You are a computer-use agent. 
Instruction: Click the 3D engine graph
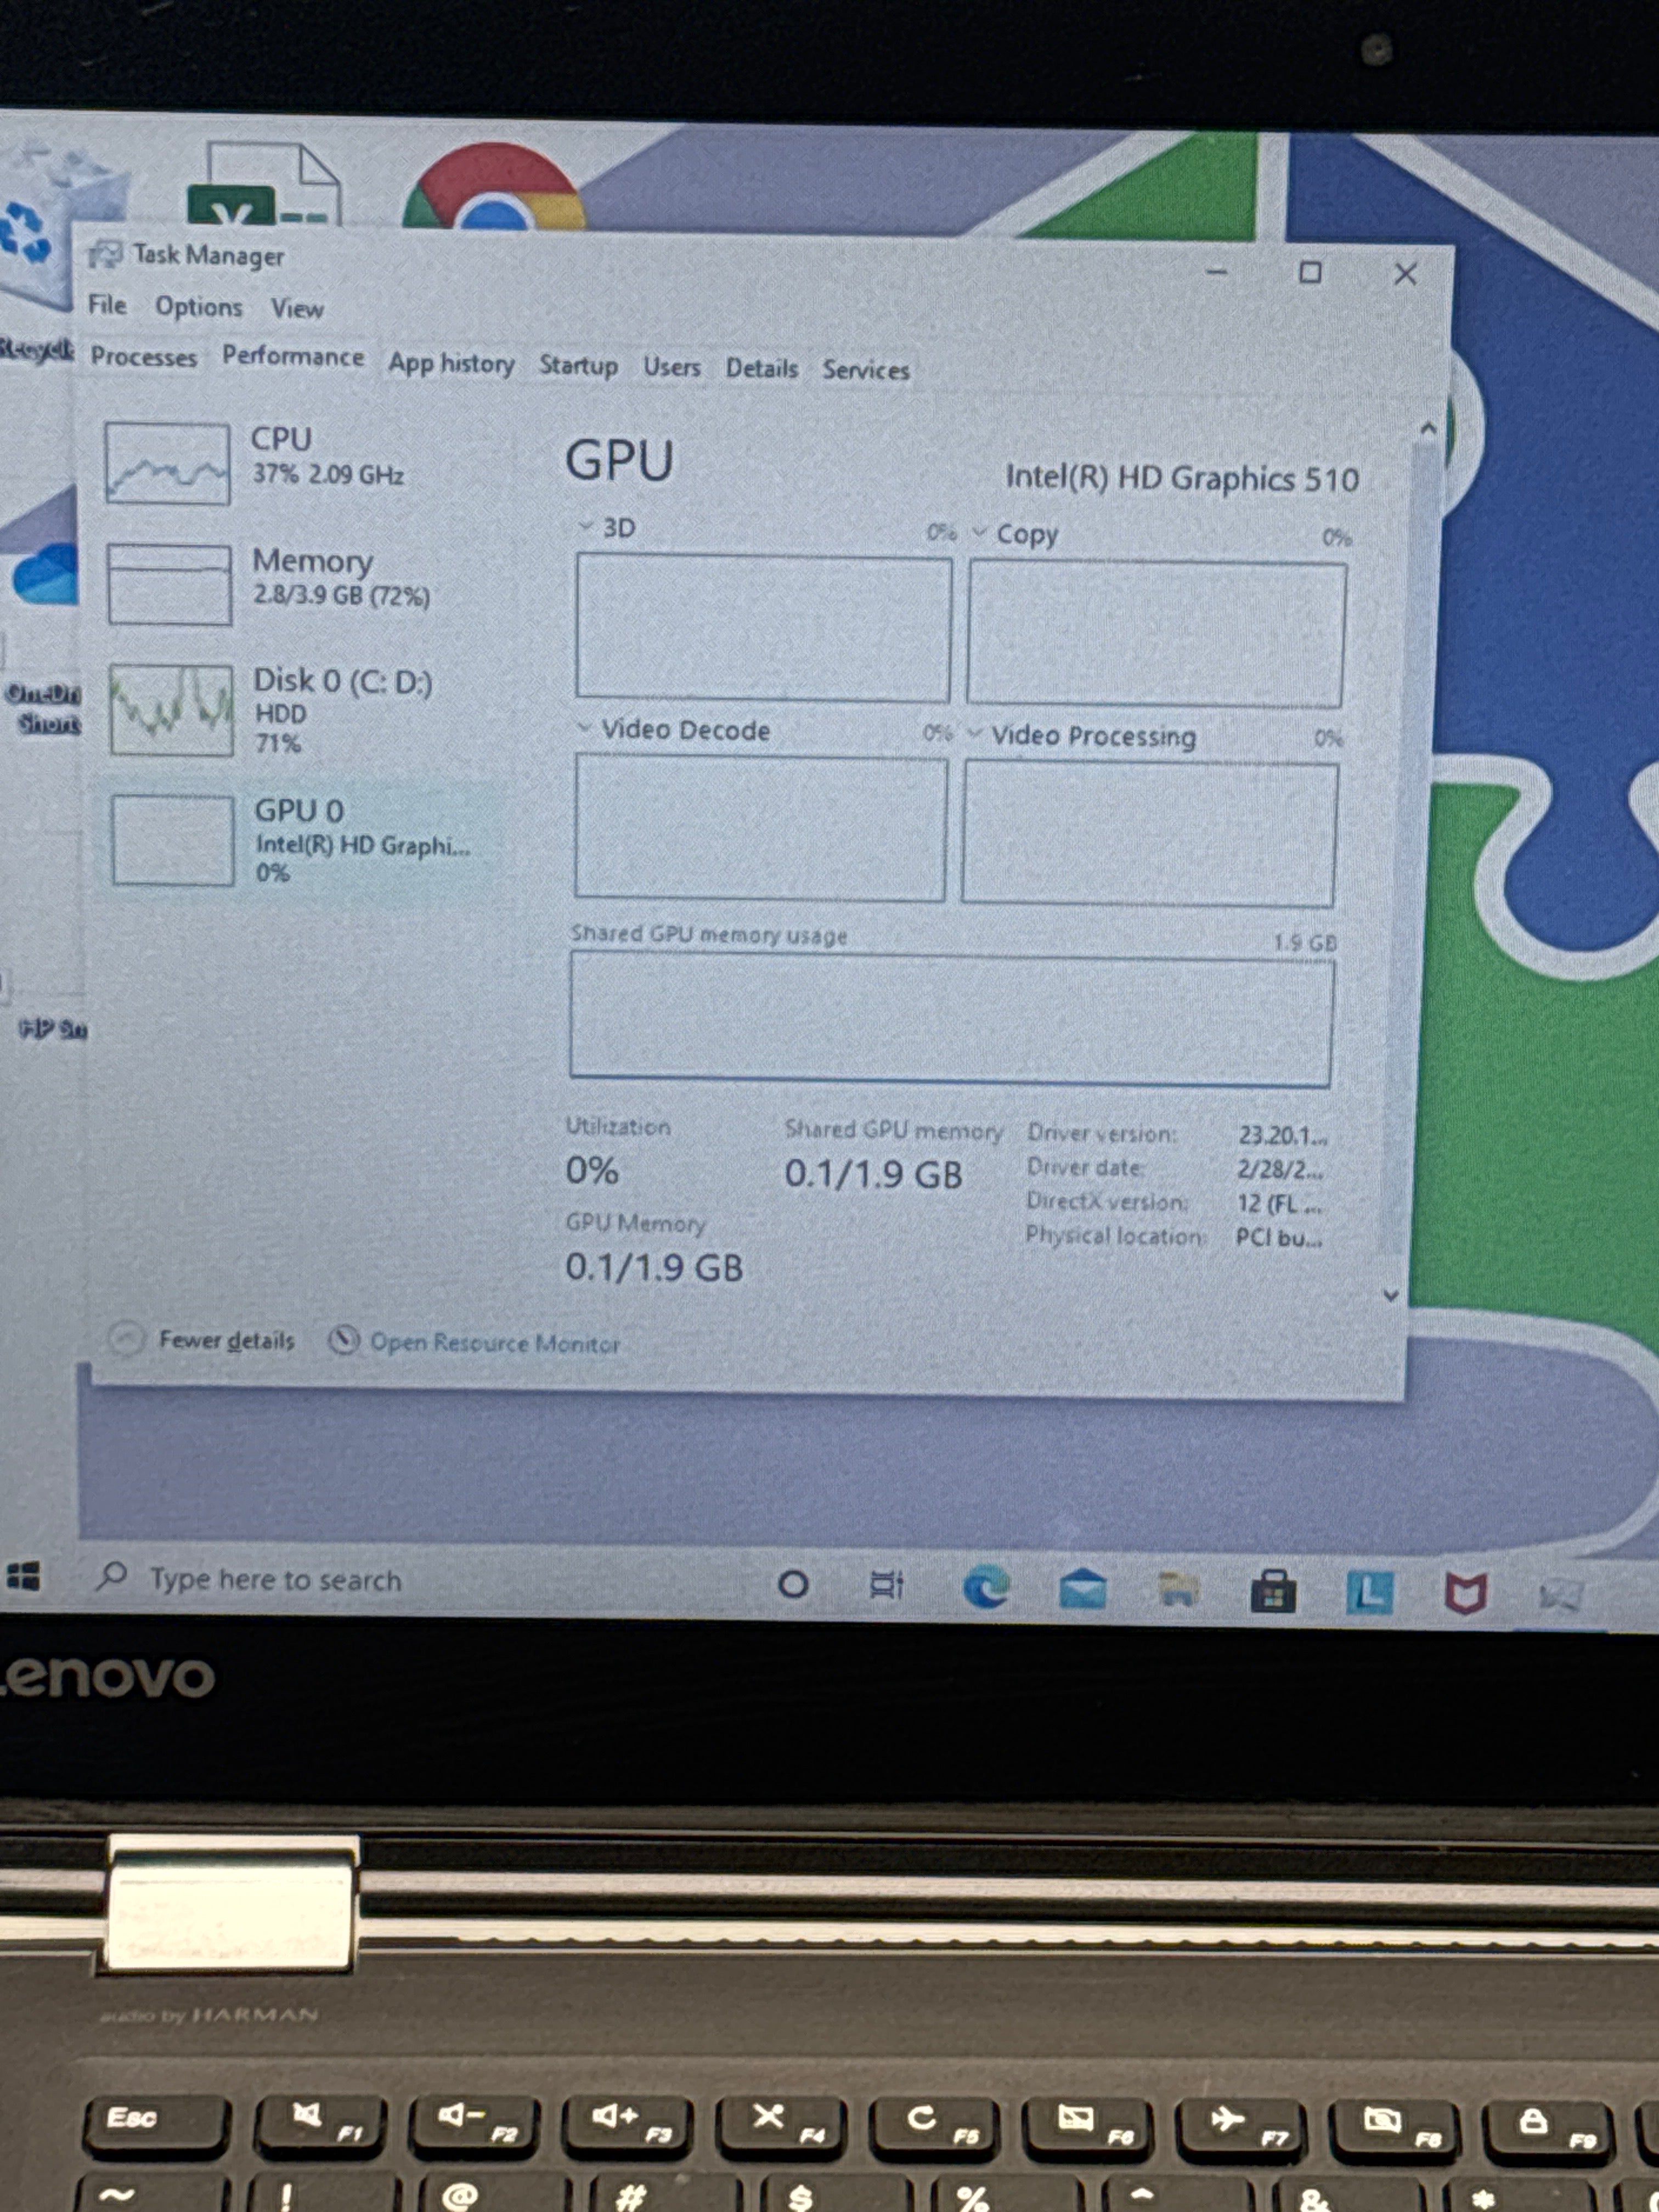point(763,628)
